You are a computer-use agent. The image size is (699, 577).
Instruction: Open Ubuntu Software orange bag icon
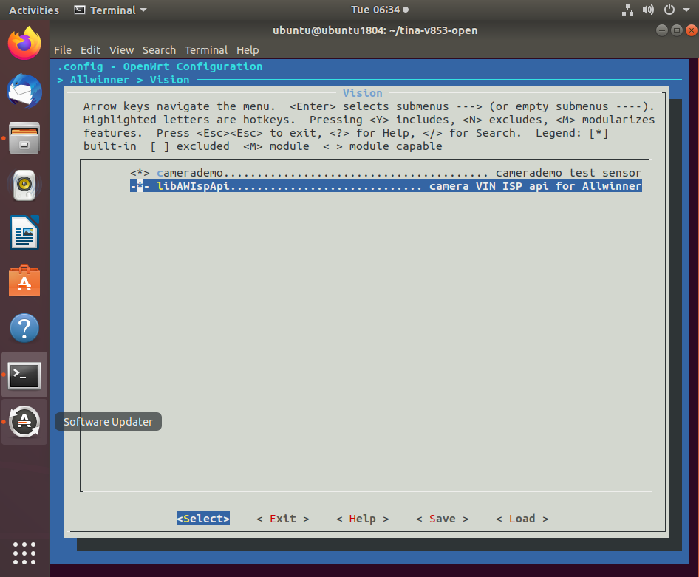click(x=24, y=280)
